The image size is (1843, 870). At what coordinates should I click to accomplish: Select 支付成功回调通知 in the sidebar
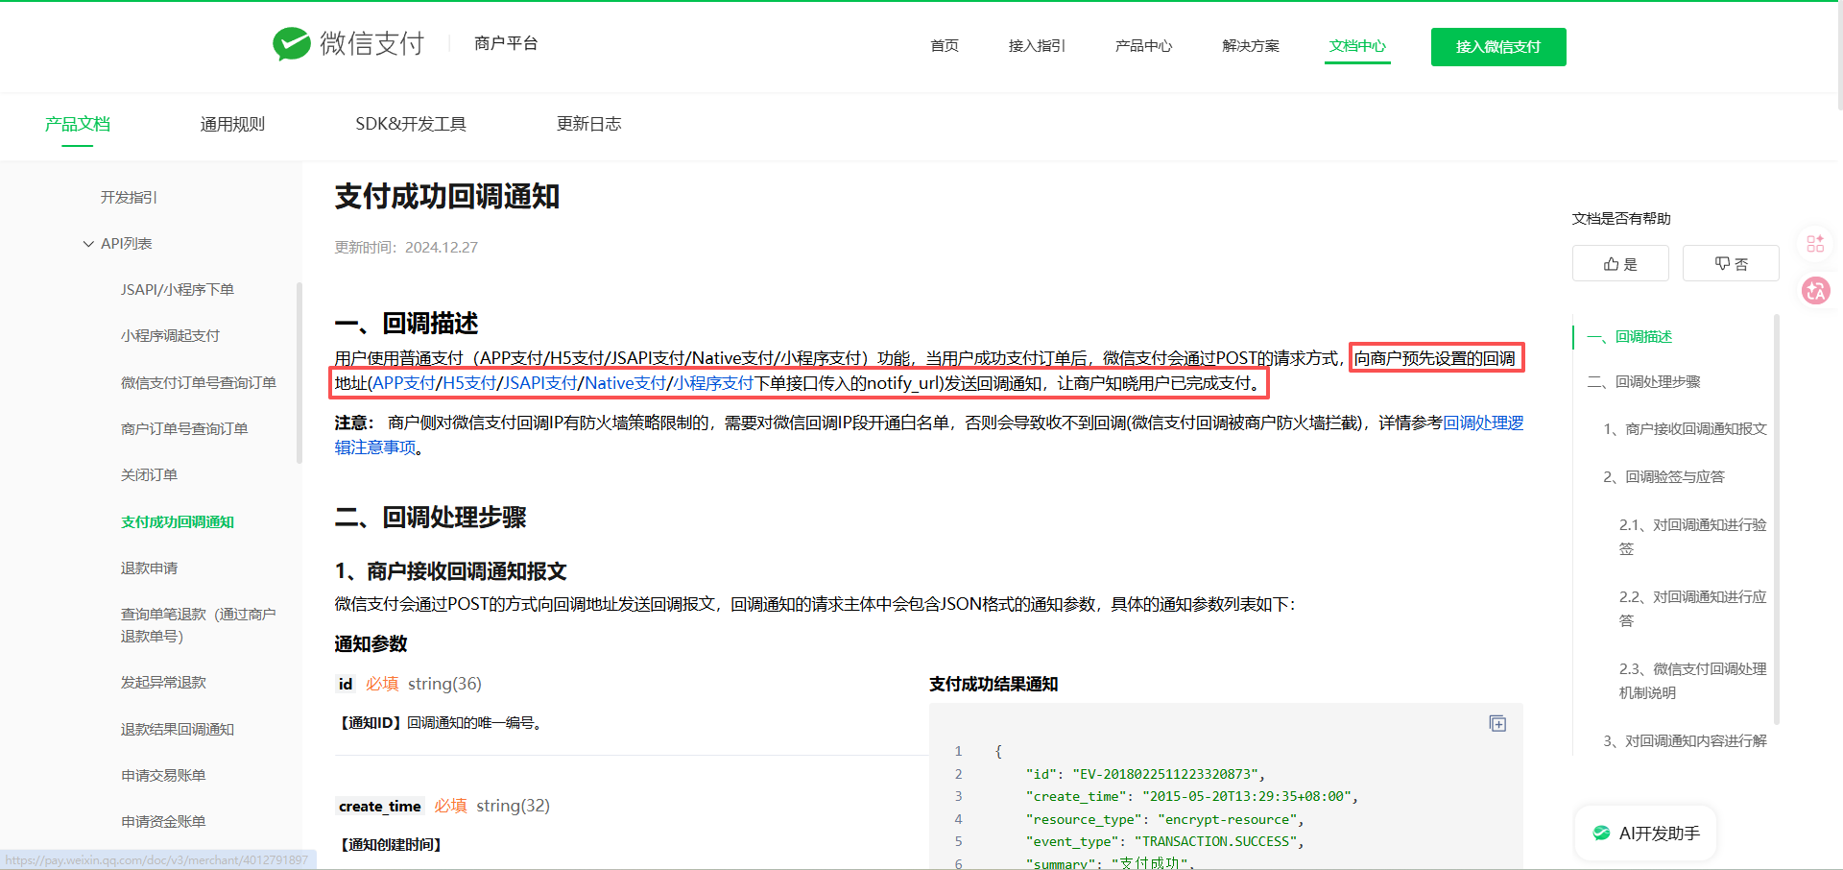pyautogui.click(x=178, y=521)
